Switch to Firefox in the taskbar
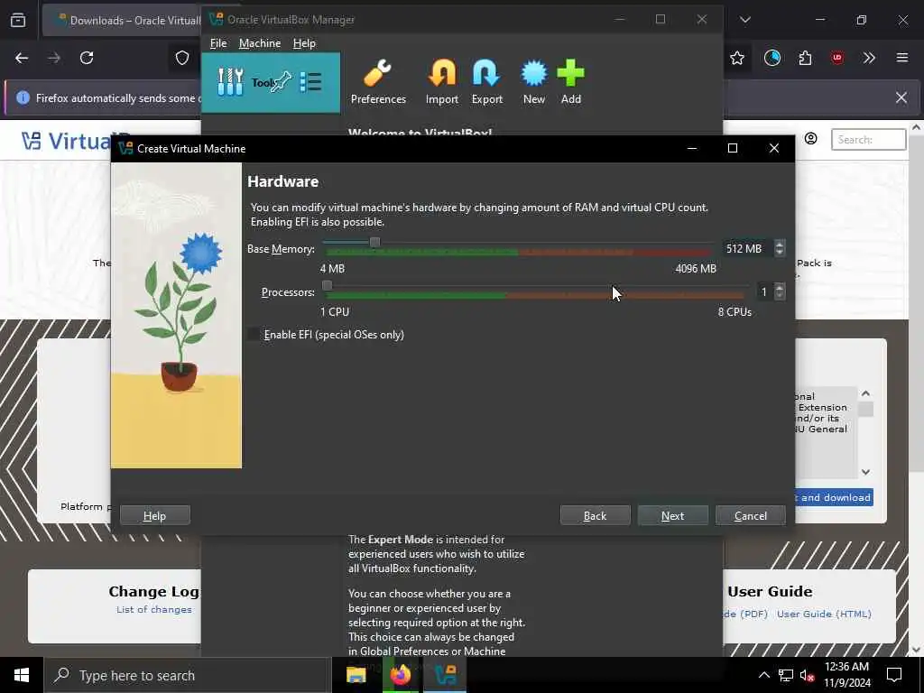Screen dimensions: 924x693 (x=400, y=675)
